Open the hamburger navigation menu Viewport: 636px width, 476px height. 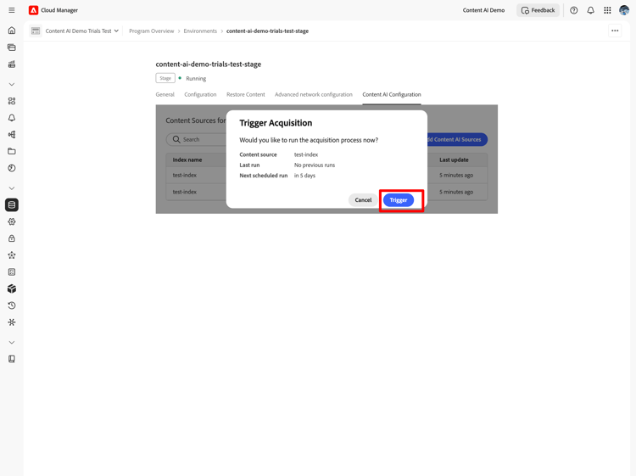point(12,10)
